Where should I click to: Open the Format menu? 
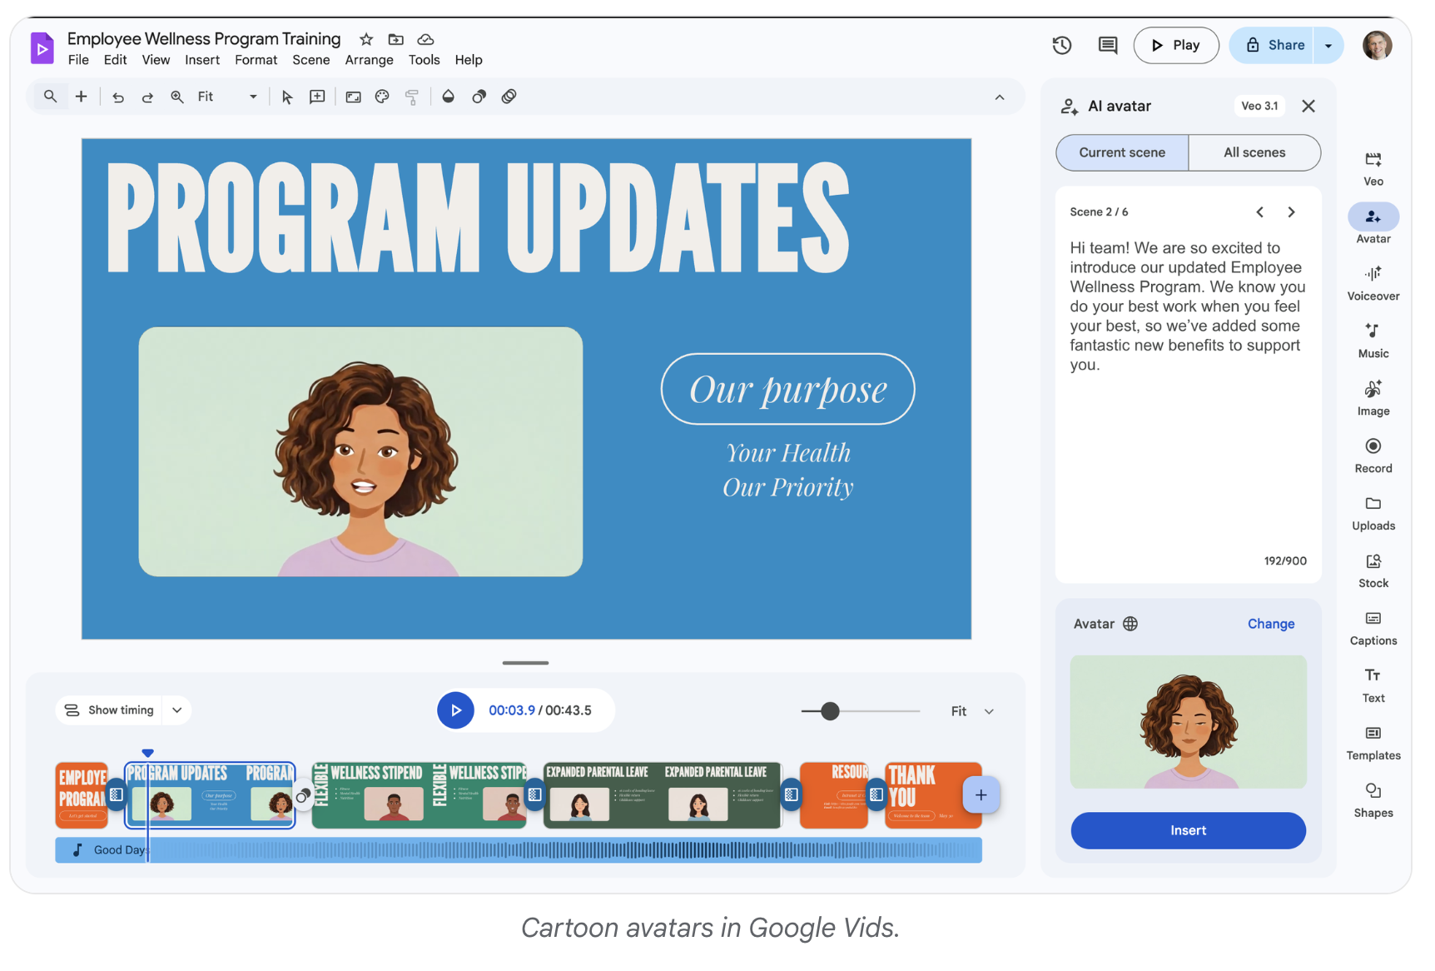[256, 59]
